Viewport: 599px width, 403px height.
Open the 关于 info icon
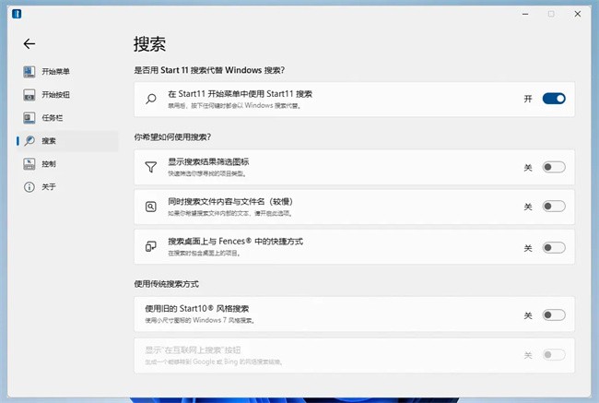(29, 187)
